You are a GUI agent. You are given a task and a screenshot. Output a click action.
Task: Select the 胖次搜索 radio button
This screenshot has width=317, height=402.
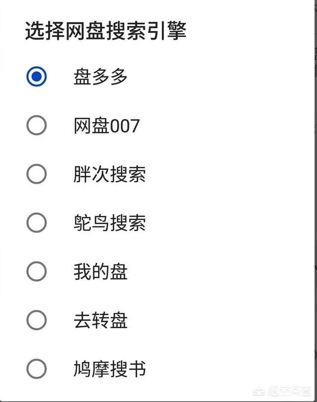click(x=35, y=174)
